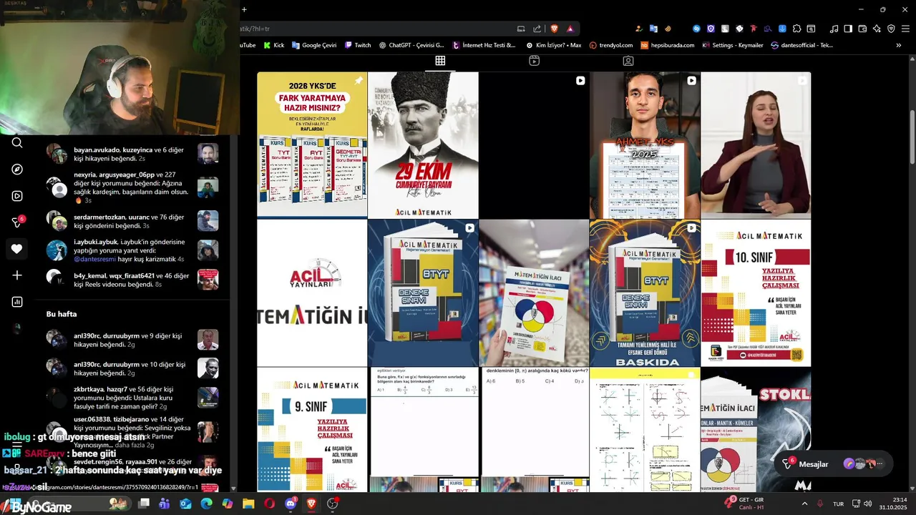Open Instagram search from the left sidebar
The height and width of the screenshot is (515, 916).
coord(17,142)
